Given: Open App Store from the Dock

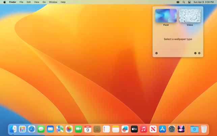Looking at the screenshot, I should click(x=162, y=129).
